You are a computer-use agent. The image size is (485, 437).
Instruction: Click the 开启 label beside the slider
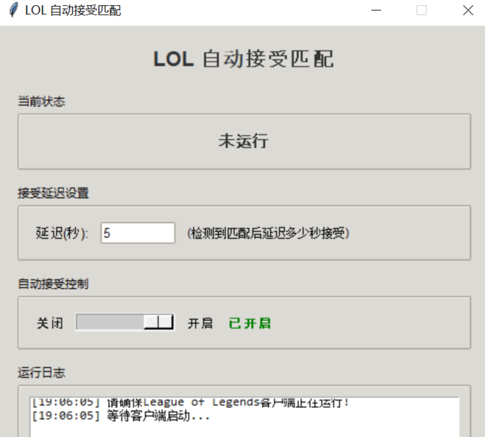[200, 323]
